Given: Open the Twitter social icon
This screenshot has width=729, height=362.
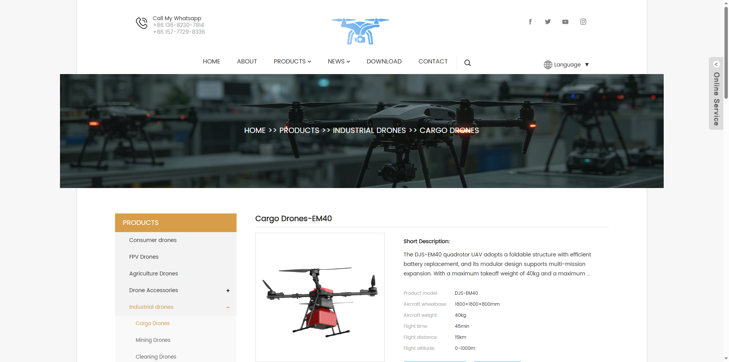Looking at the screenshot, I should click(548, 22).
